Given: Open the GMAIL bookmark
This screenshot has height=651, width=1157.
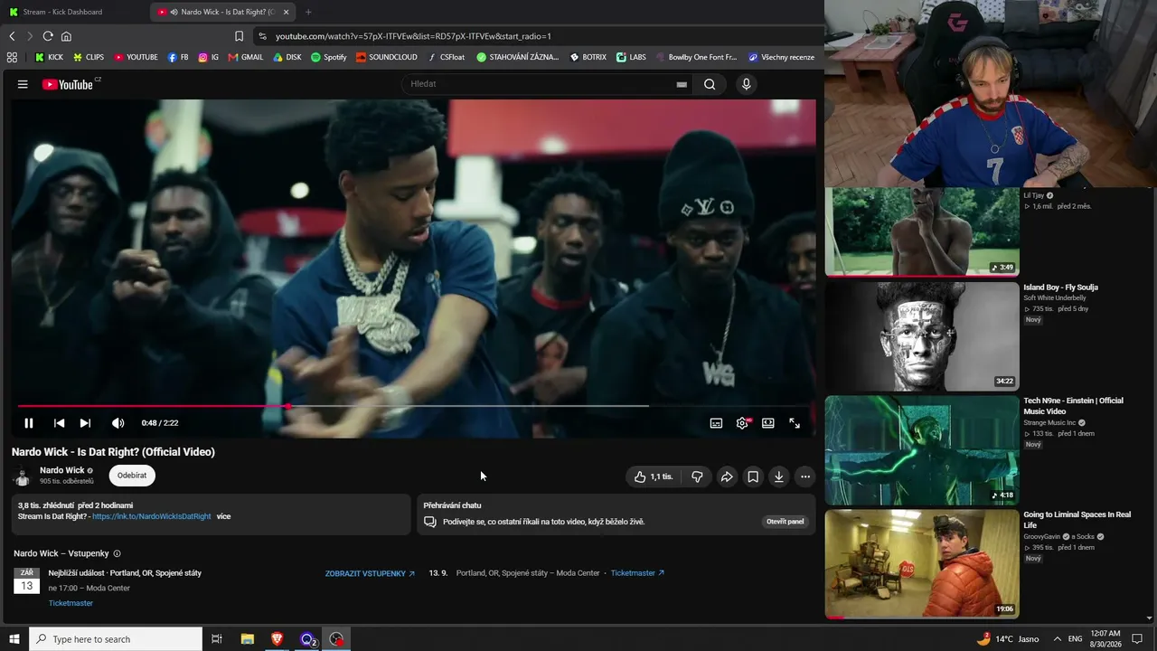Looking at the screenshot, I should [x=246, y=57].
